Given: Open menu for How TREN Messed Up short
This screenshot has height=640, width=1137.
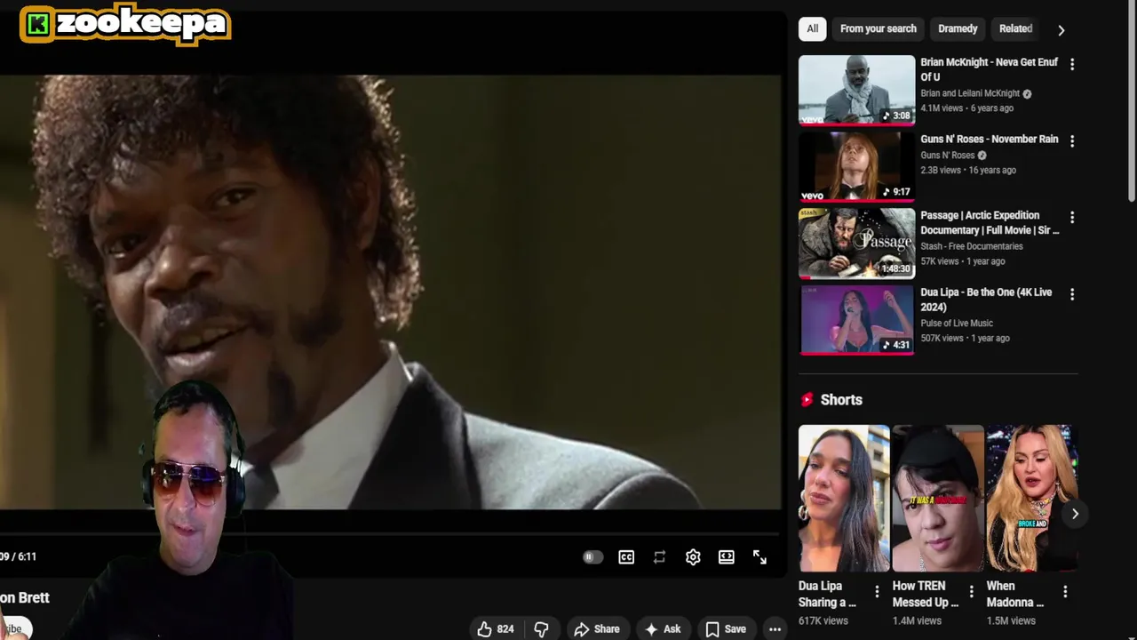Looking at the screenshot, I should (971, 591).
